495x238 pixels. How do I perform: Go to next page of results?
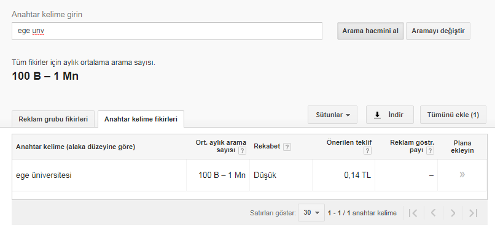tap(453, 213)
